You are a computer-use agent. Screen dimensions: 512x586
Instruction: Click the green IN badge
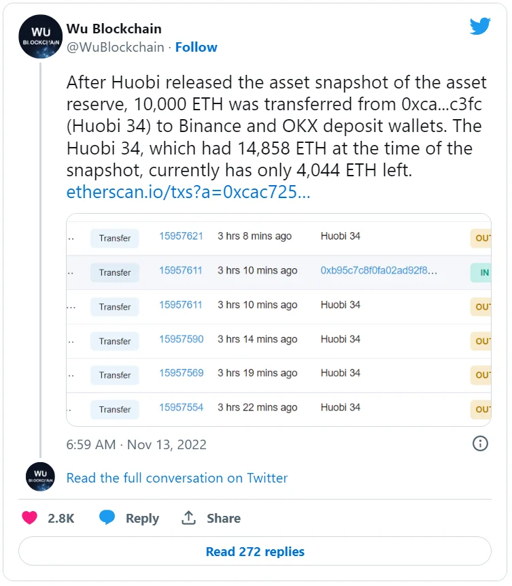coord(481,273)
